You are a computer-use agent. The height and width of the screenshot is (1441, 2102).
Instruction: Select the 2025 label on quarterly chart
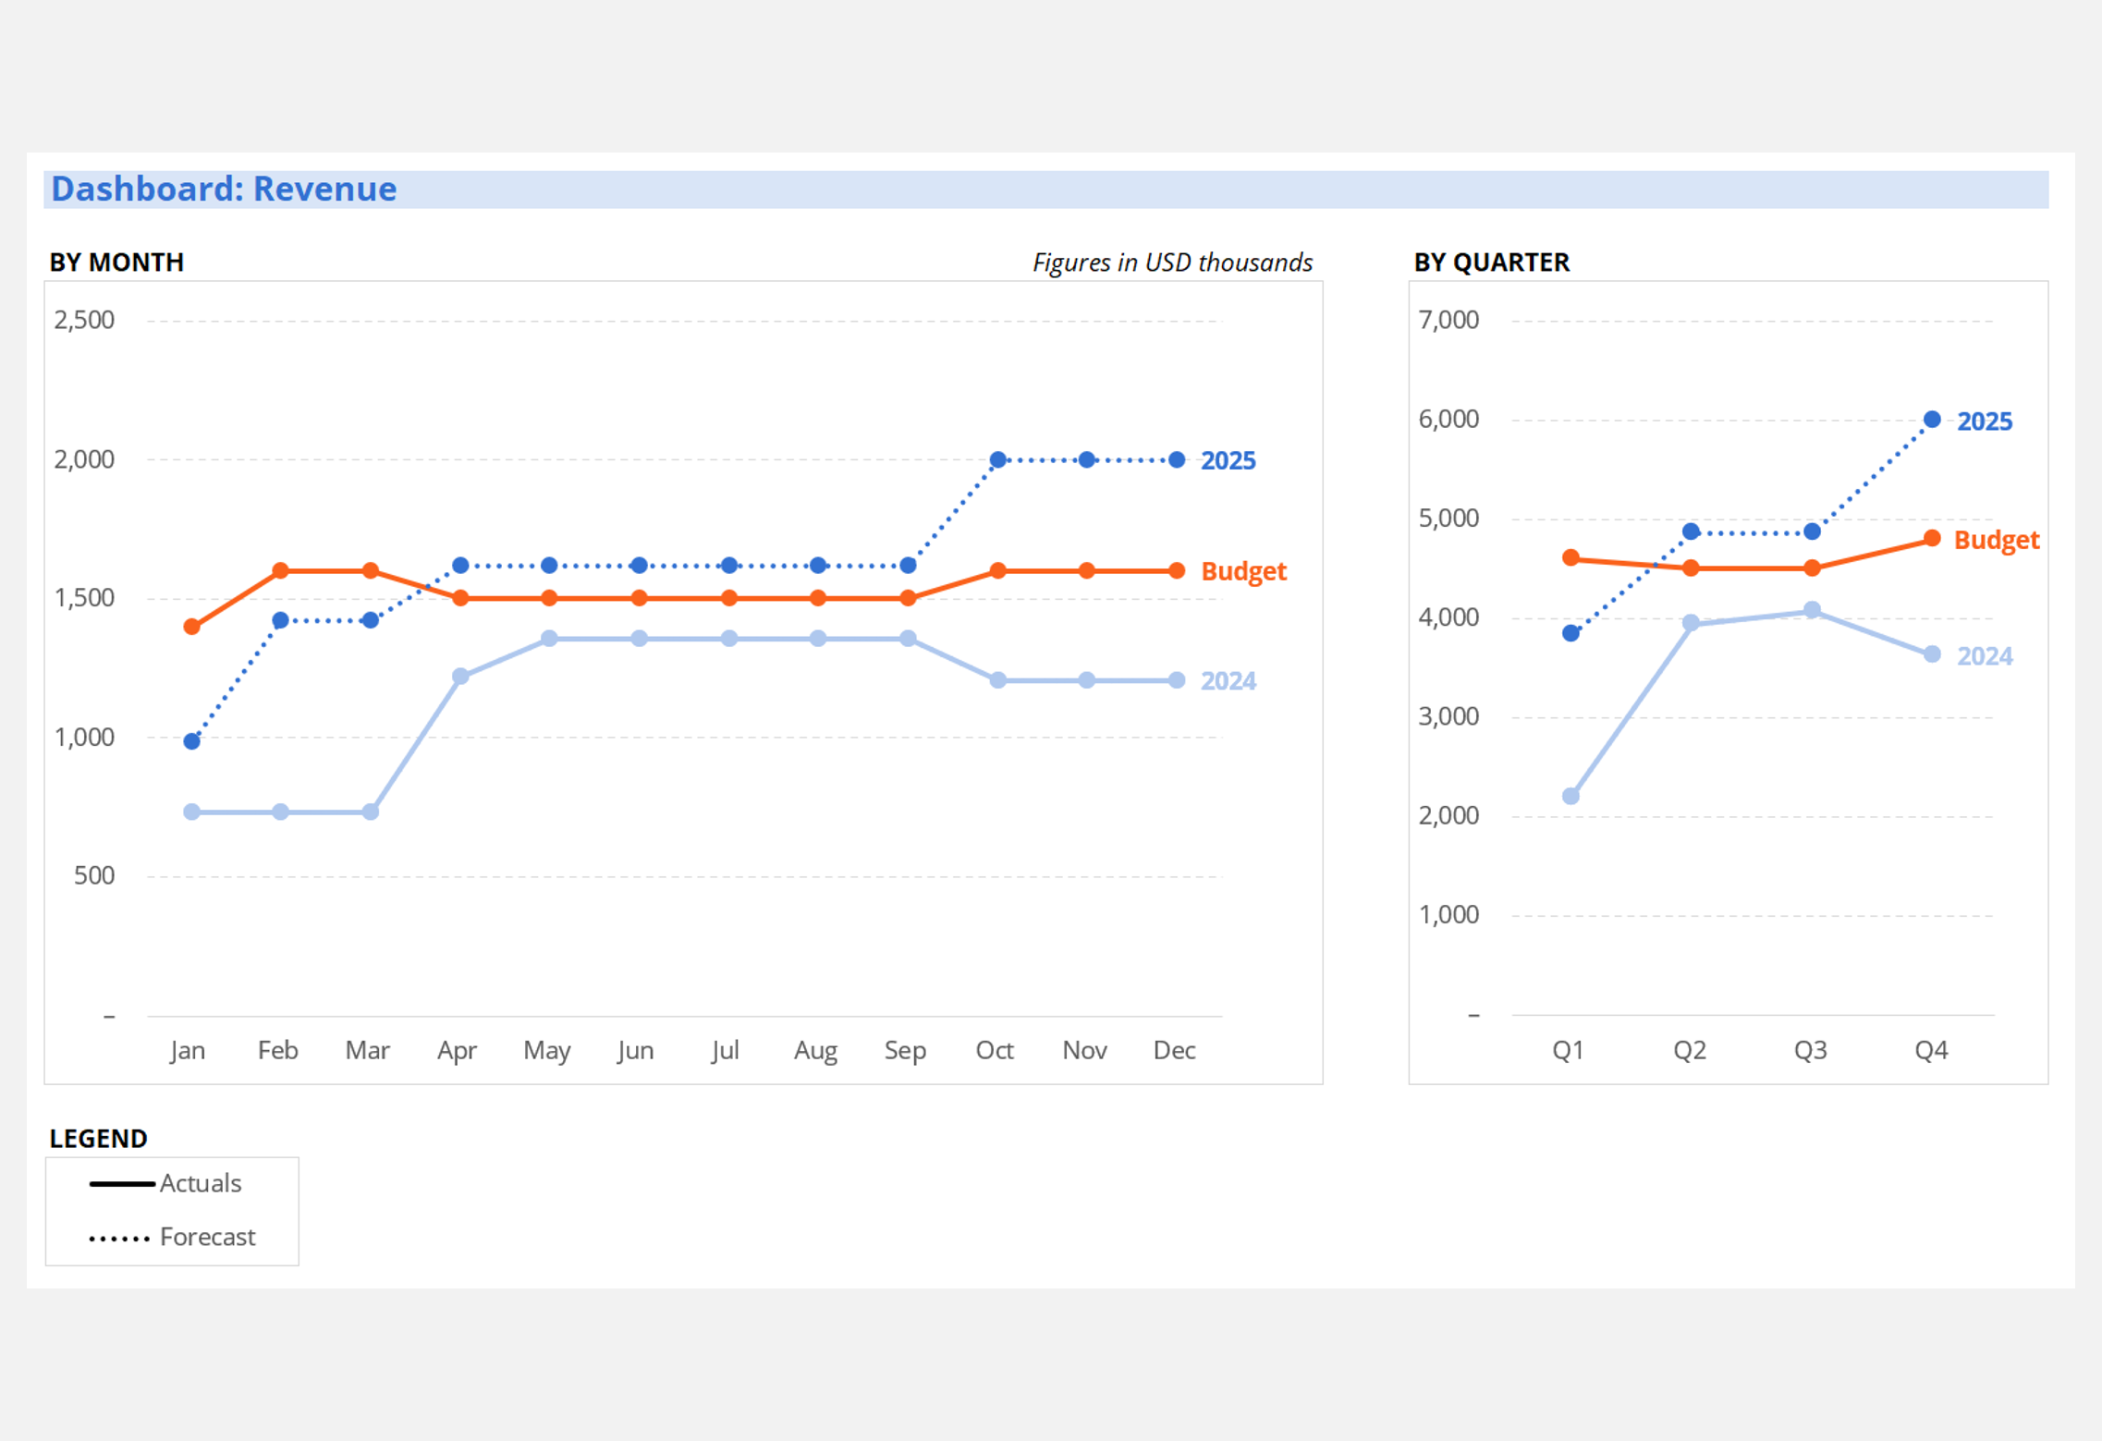pos(1985,421)
